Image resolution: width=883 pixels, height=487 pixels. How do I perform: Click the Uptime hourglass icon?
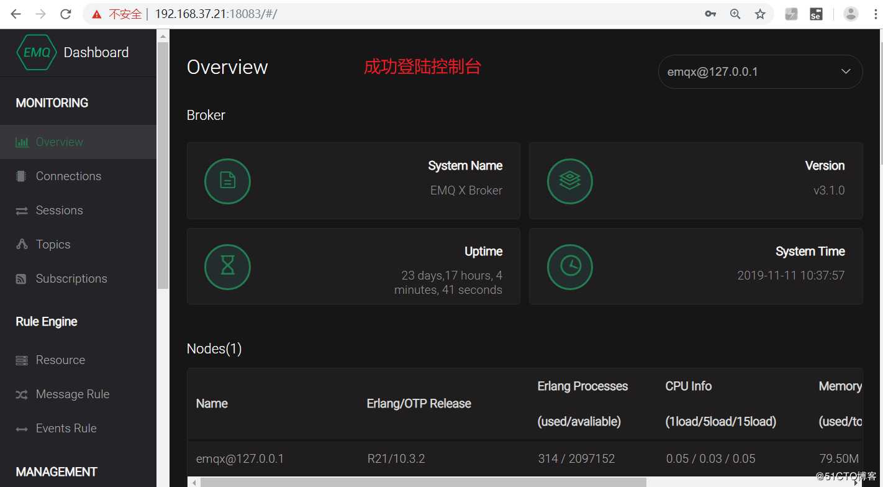pyautogui.click(x=227, y=267)
